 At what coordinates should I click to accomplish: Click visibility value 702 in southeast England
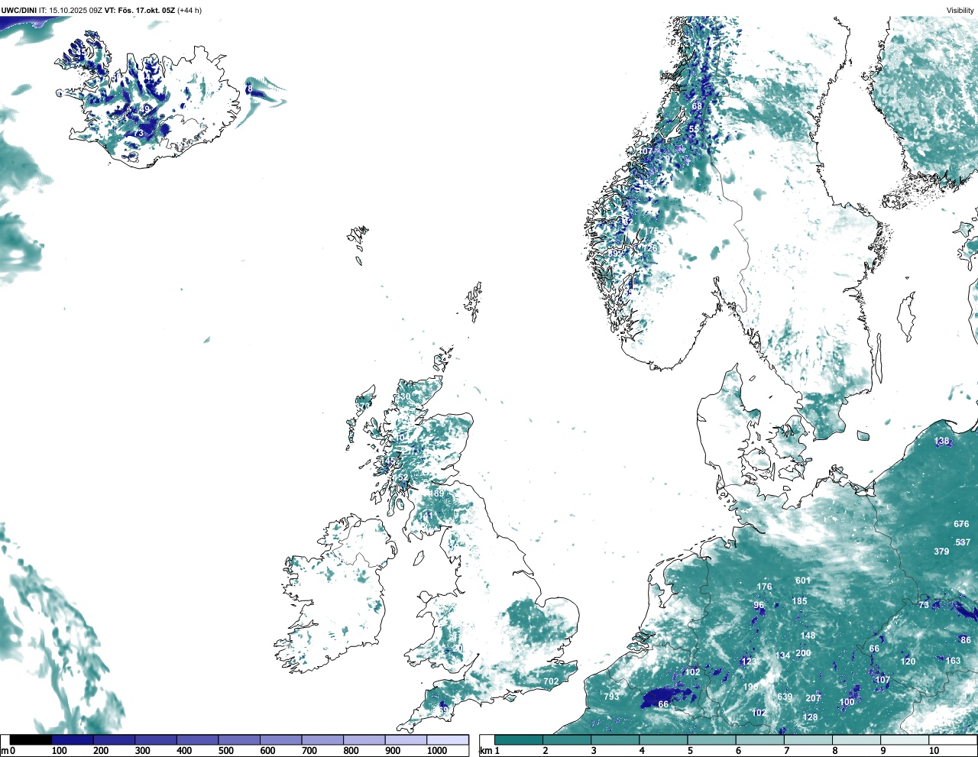(x=551, y=681)
